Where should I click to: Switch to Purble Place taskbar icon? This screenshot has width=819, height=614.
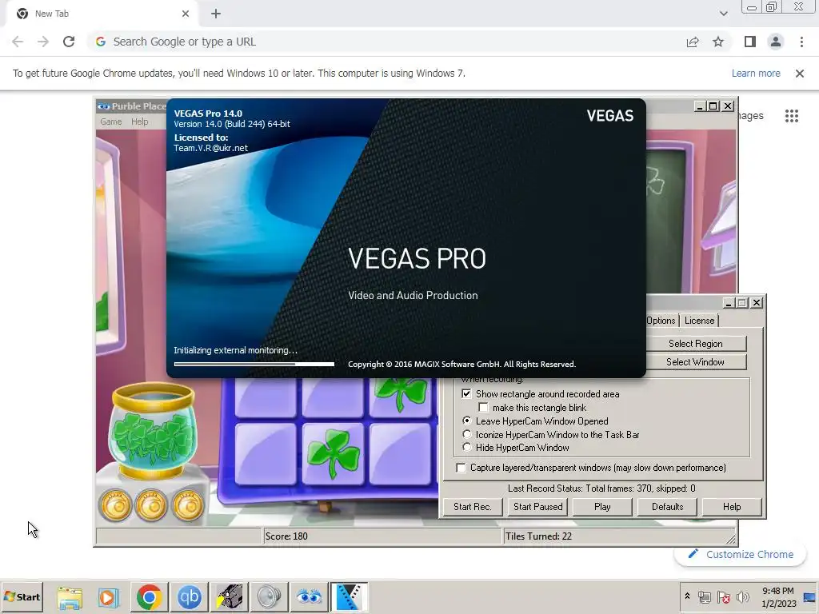click(x=310, y=596)
